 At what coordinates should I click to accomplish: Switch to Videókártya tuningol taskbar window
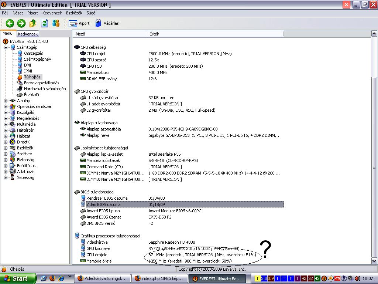click(x=103, y=278)
